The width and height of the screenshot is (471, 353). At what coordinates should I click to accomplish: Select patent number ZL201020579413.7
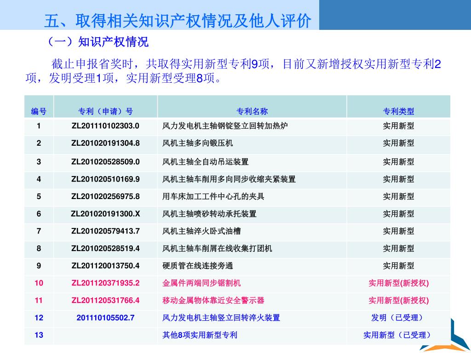tap(105, 231)
